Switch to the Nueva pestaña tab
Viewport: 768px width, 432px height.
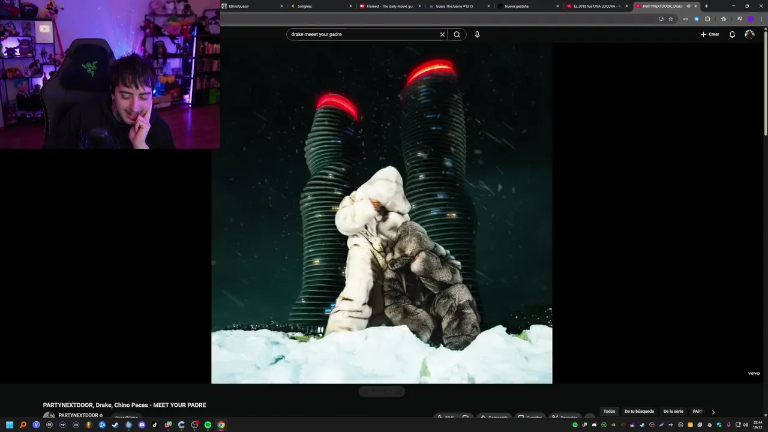pyautogui.click(x=528, y=6)
